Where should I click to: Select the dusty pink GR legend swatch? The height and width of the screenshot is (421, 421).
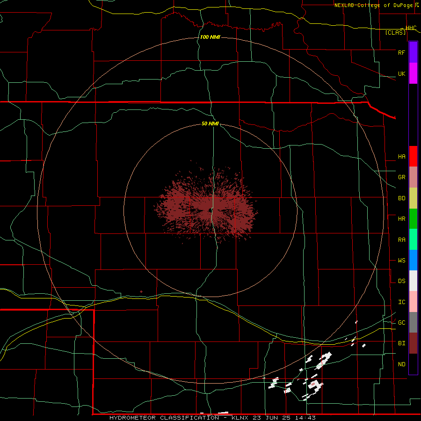(413, 177)
